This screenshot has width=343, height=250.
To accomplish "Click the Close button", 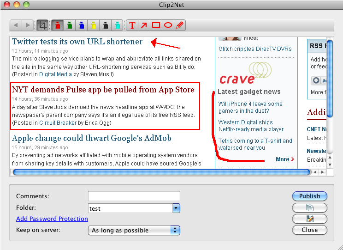I will pyautogui.click(x=309, y=230).
